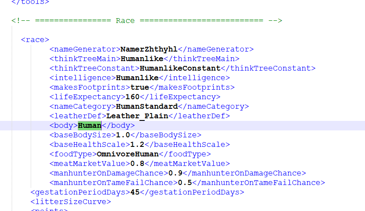Click the lifeExpectancy value 160
Screen dimensions: 365x211
pos(132,97)
